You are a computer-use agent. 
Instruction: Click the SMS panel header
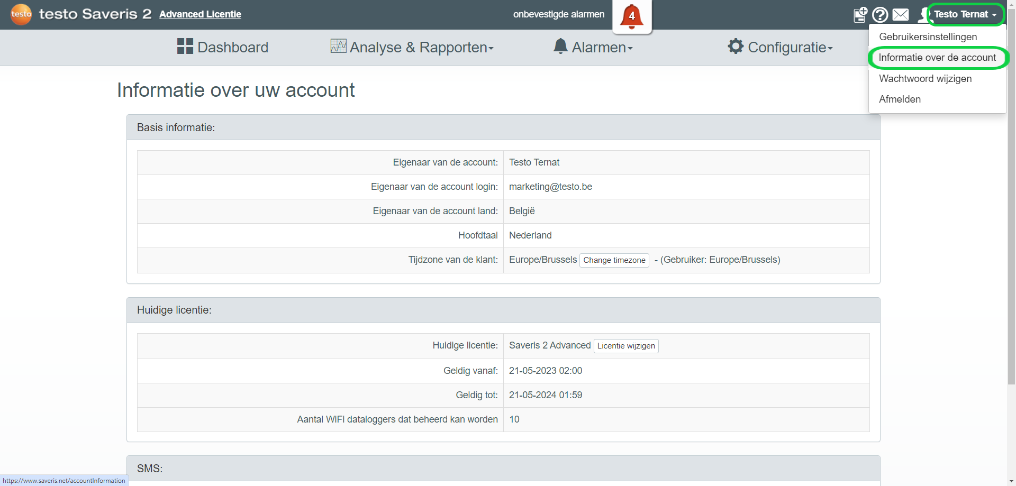(503, 469)
